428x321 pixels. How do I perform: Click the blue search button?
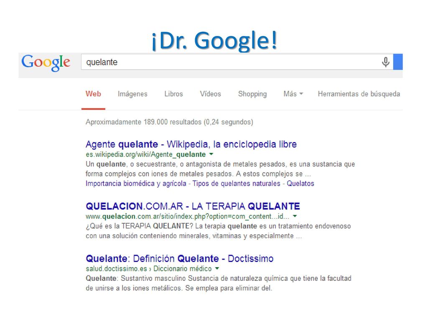[398, 62]
